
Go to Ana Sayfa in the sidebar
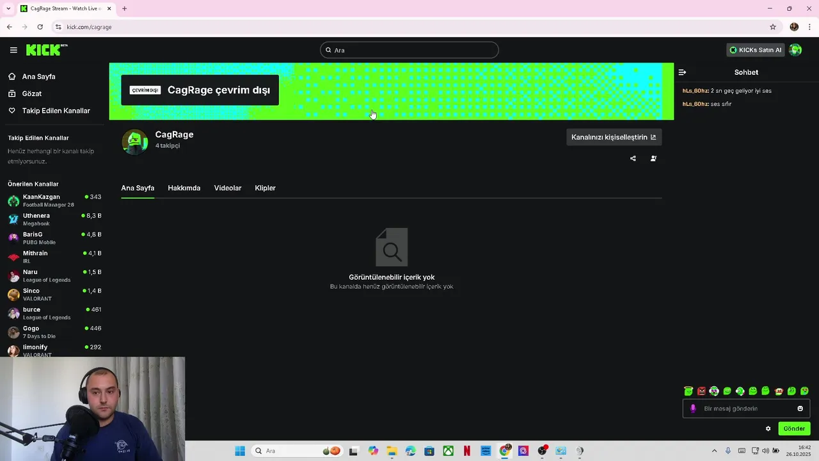(x=32, y=76)
